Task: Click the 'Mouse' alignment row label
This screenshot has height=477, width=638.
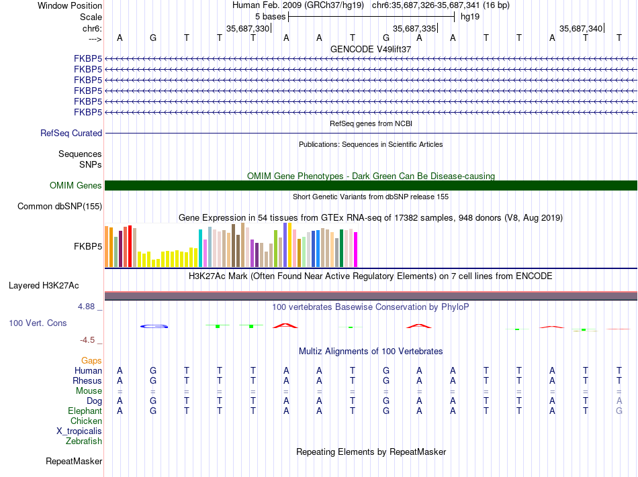Action: click(x=89, y=391)
